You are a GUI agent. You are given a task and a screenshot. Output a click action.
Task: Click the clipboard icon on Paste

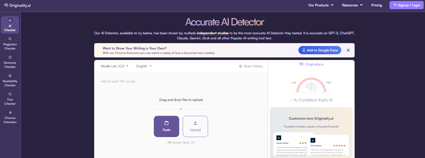167,123
